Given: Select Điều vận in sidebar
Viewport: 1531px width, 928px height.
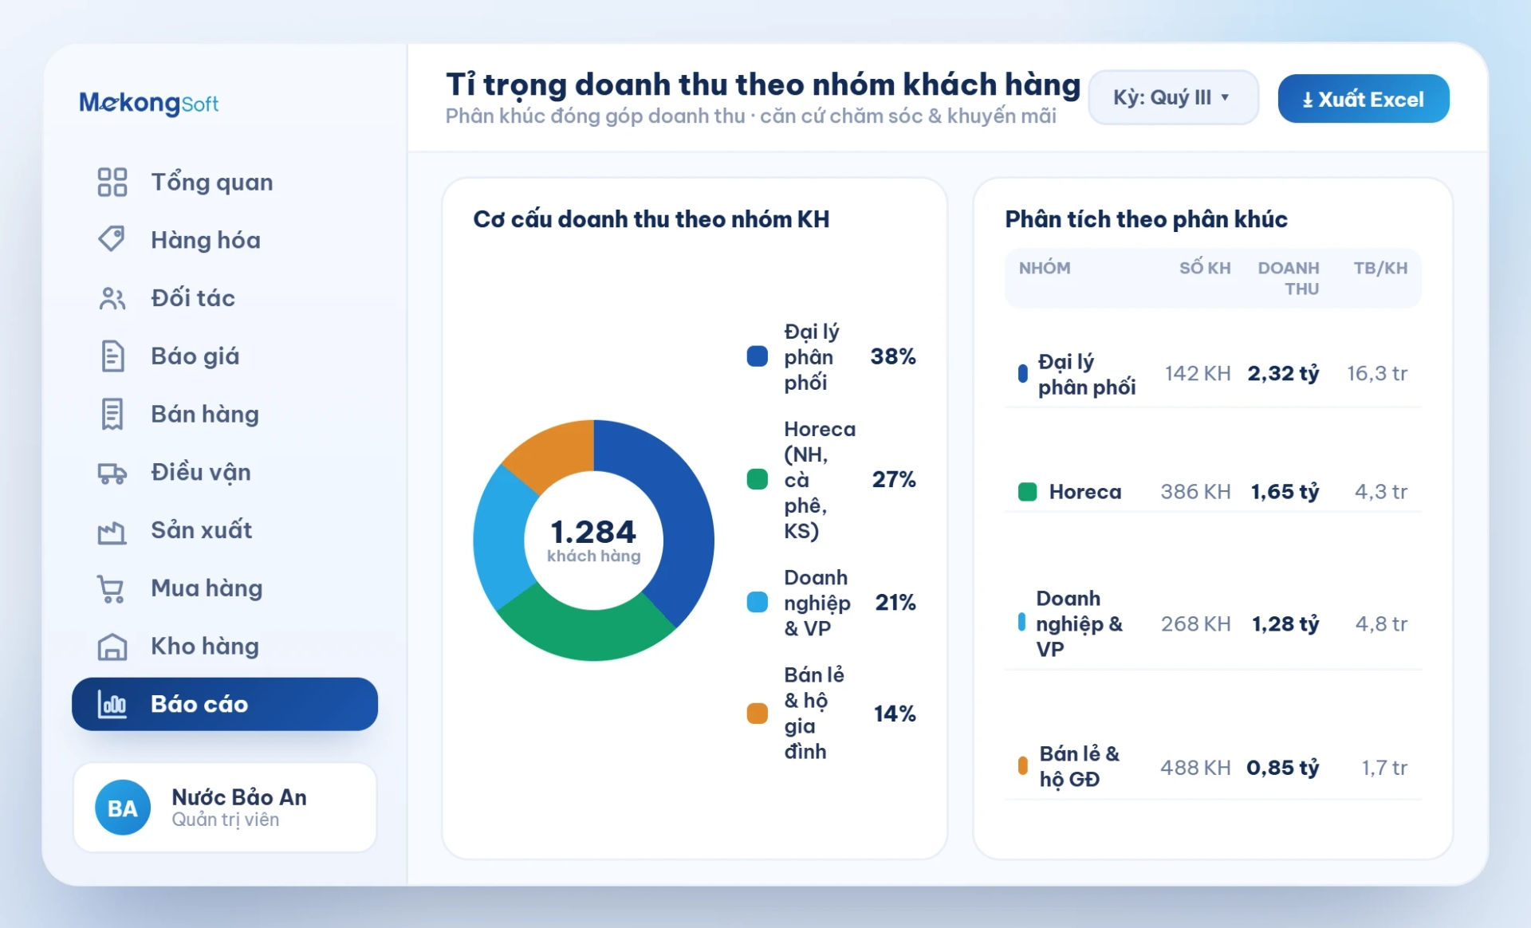Looking at the screenshot, I should coord(225,473).
